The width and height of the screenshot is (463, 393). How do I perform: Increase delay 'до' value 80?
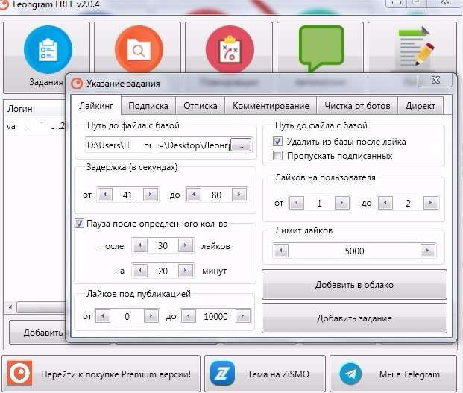(239, 195)
